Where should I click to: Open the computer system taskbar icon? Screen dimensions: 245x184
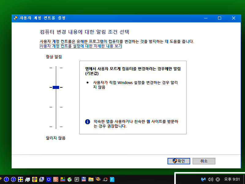[42, 179]
